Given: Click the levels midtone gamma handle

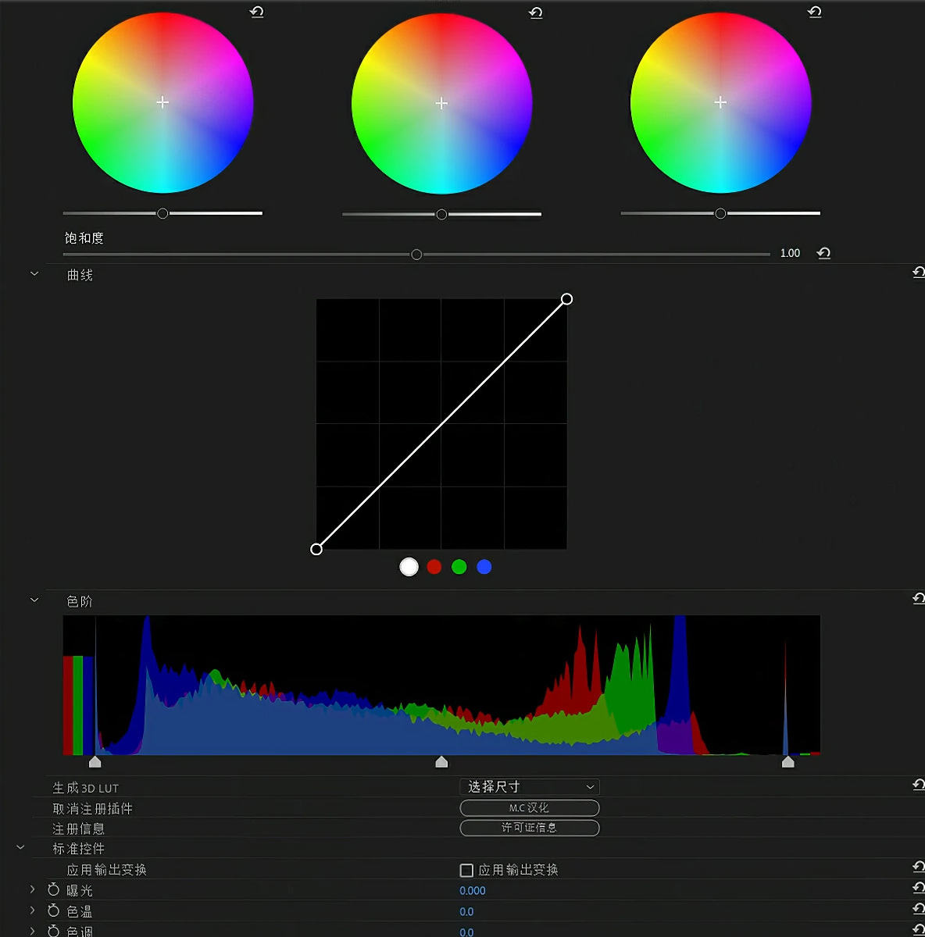Looking at the screenshot, I should point(441,762).
